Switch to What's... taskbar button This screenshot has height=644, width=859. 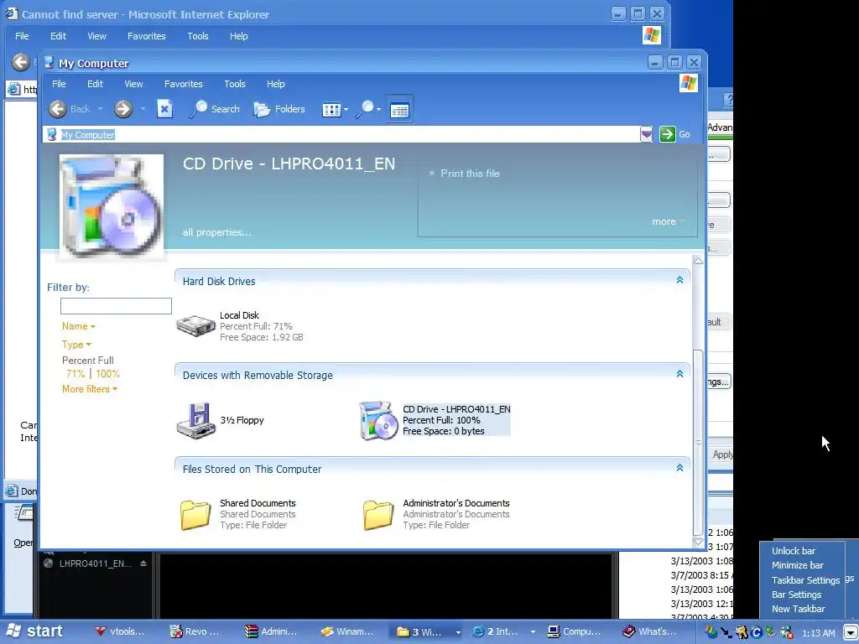coord(650,632)
